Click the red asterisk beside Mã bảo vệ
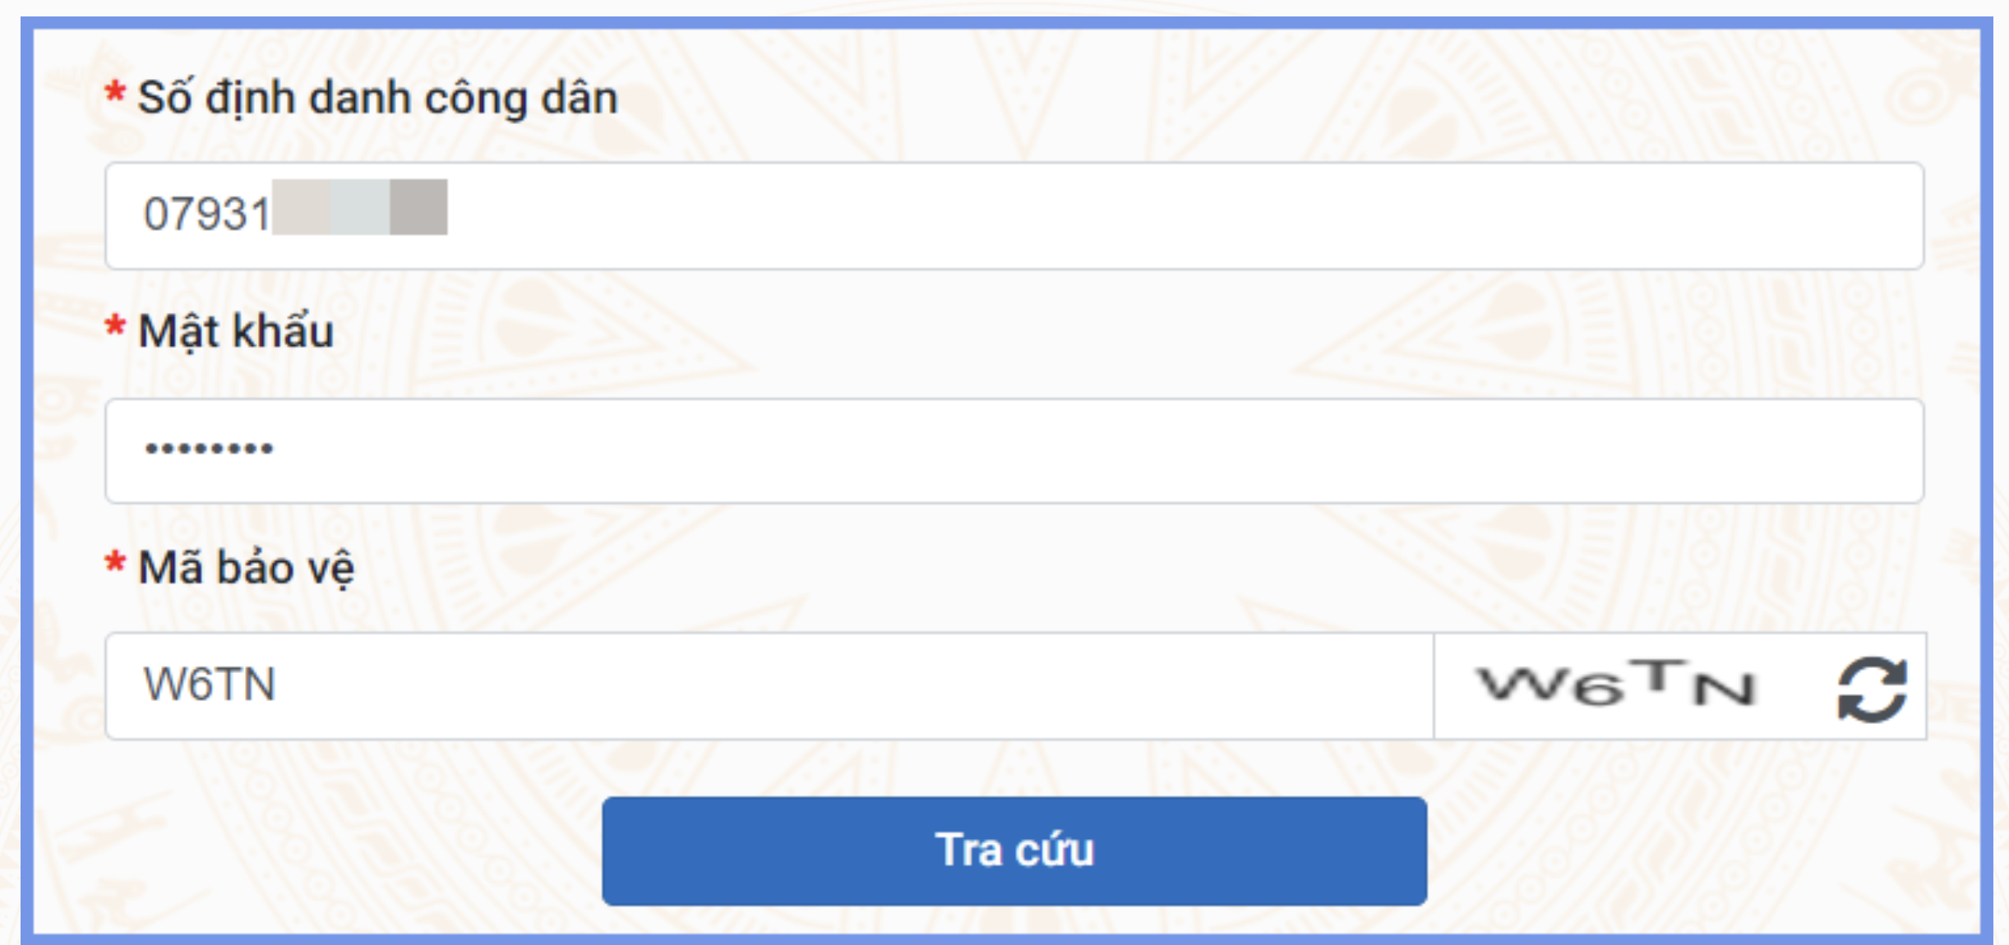This screenshot has height=945, width=2009. (x=115, y=564)
